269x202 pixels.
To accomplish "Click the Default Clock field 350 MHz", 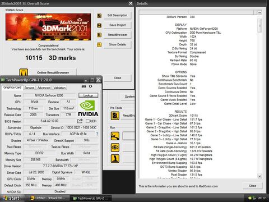I will coord(31,185).
